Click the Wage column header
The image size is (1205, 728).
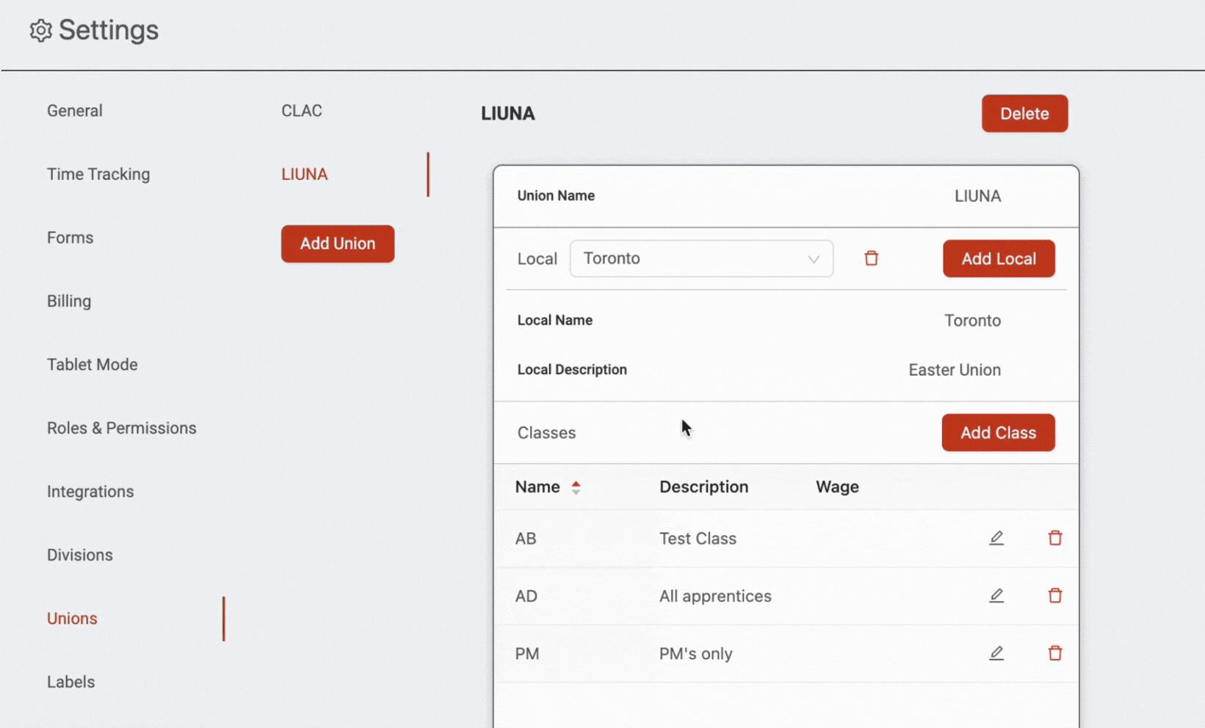837,487
